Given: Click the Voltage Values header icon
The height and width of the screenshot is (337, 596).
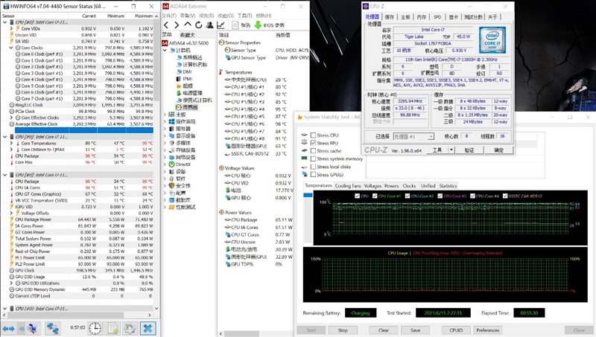Looking at the screenshot, I should 221,167.
